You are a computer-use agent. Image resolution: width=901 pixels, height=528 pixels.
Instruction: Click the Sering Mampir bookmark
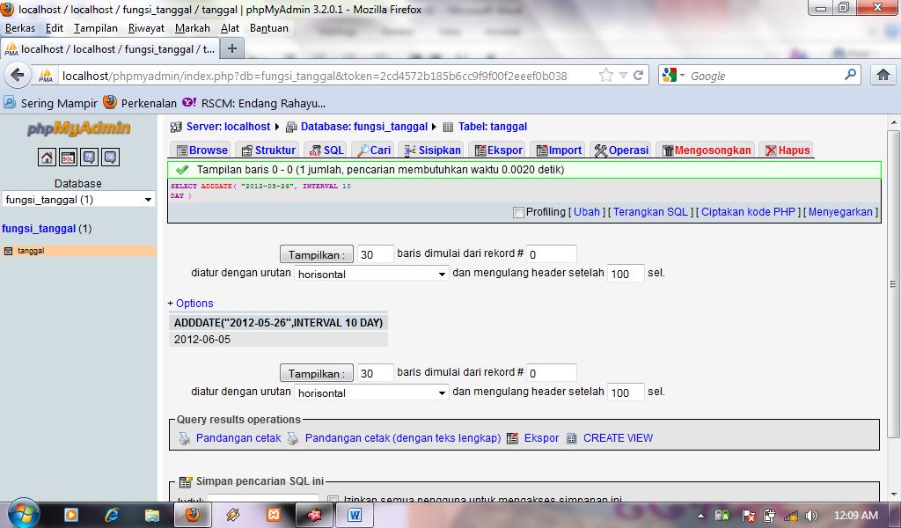(50, 104)
